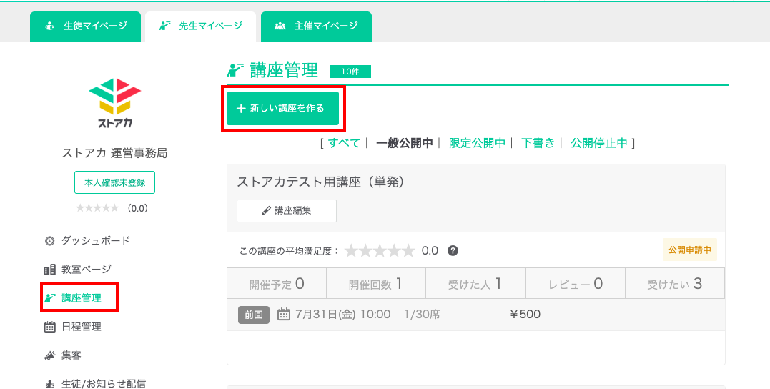The height and width of the screenshot is (389, 770).
Task: Click the ¥500 price
Action: tap(525, 315)
